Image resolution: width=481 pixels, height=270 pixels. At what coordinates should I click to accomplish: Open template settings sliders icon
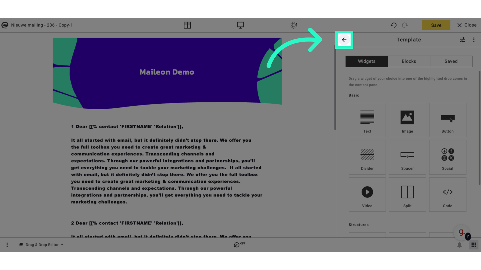tap(462, 40)
